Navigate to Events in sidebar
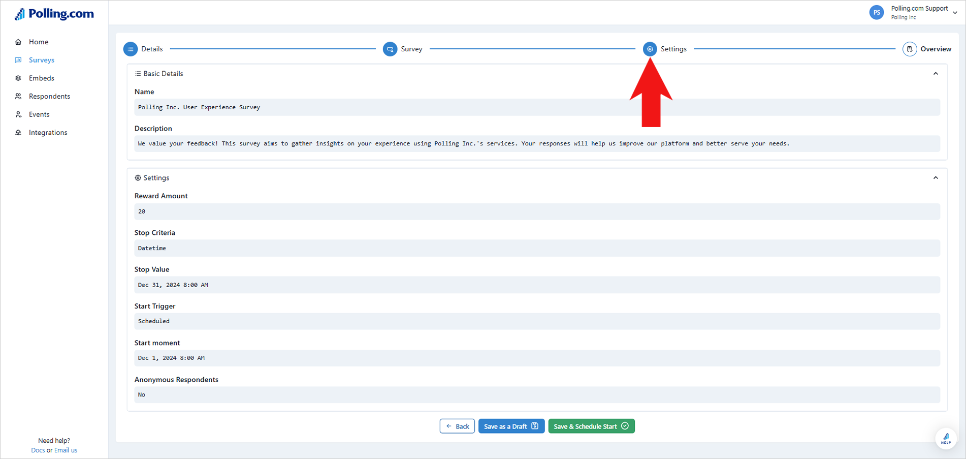The width and height of the screenshot is (966, 459). 39,114
